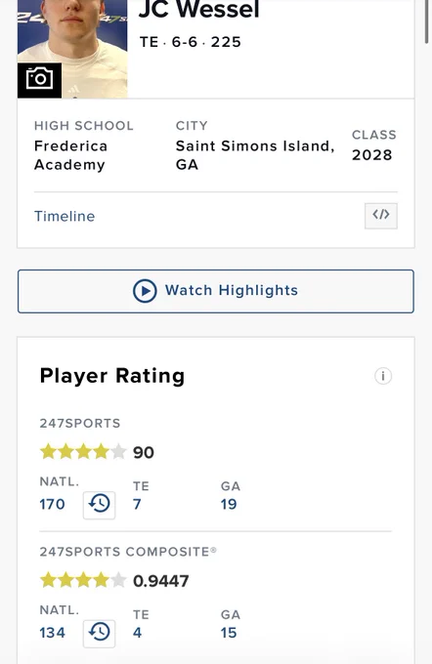
Task: Click the Watch Highlights button
Action: 216,291
